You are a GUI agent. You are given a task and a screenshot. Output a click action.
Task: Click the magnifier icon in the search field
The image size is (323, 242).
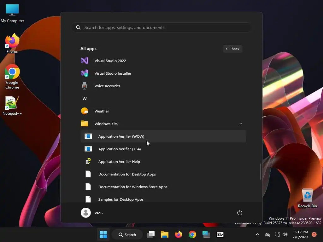tap(78, 27)
